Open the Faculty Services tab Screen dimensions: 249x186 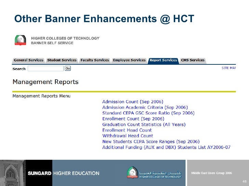point(95,60)
